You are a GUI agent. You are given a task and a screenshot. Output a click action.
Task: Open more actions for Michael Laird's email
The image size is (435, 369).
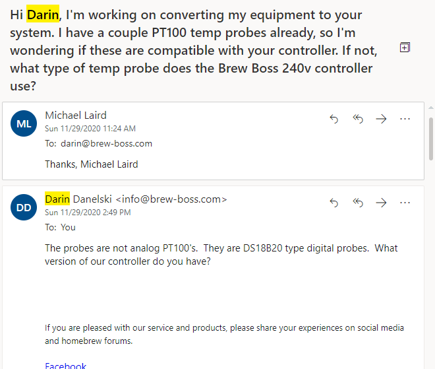[405, 119]
